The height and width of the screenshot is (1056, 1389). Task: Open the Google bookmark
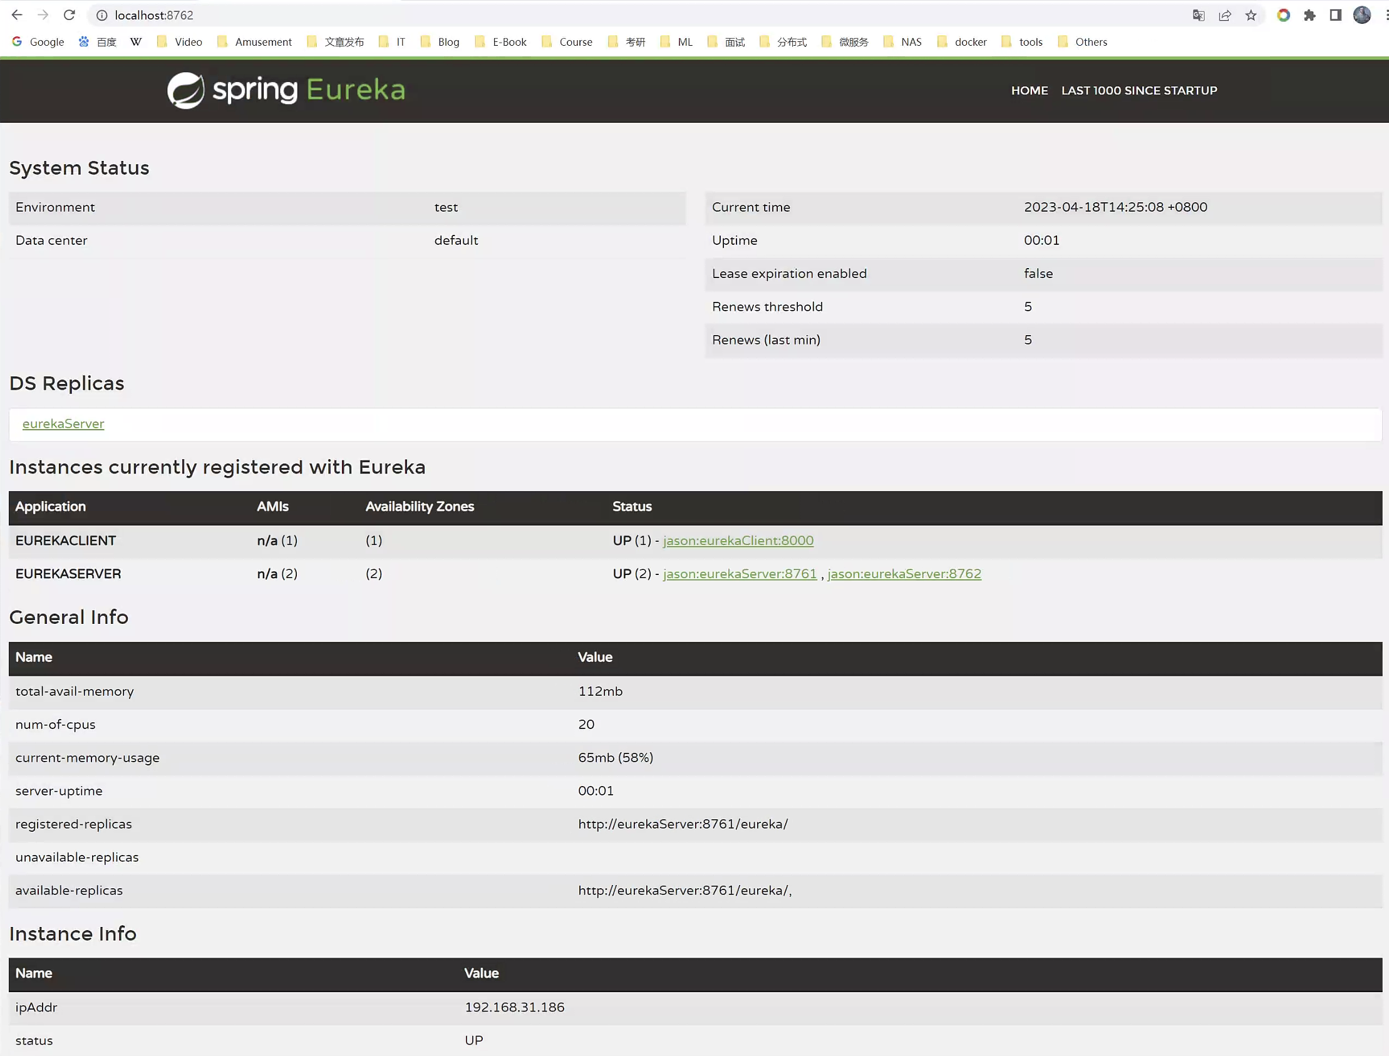38,42
